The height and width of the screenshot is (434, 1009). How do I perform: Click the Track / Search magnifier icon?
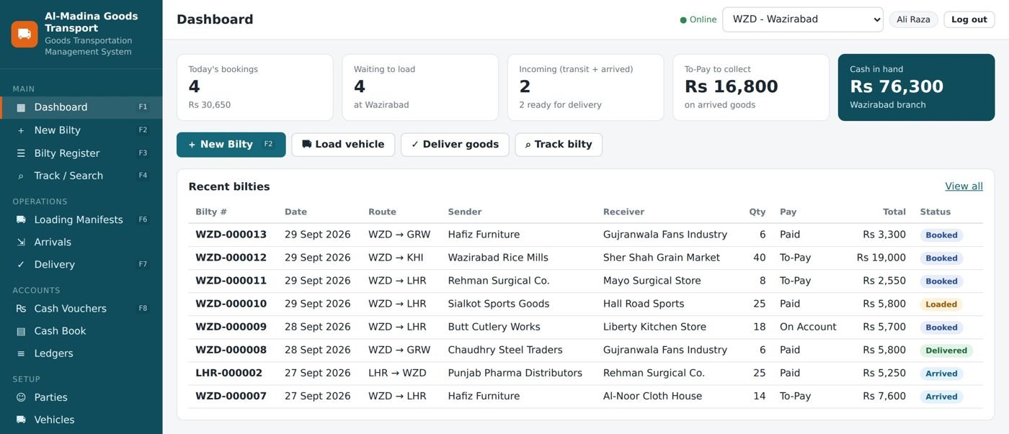pyautogui.click(x=21, y=176)
